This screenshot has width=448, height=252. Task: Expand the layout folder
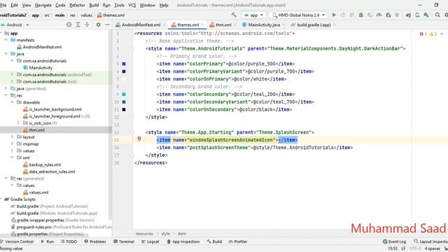(12, 137)
